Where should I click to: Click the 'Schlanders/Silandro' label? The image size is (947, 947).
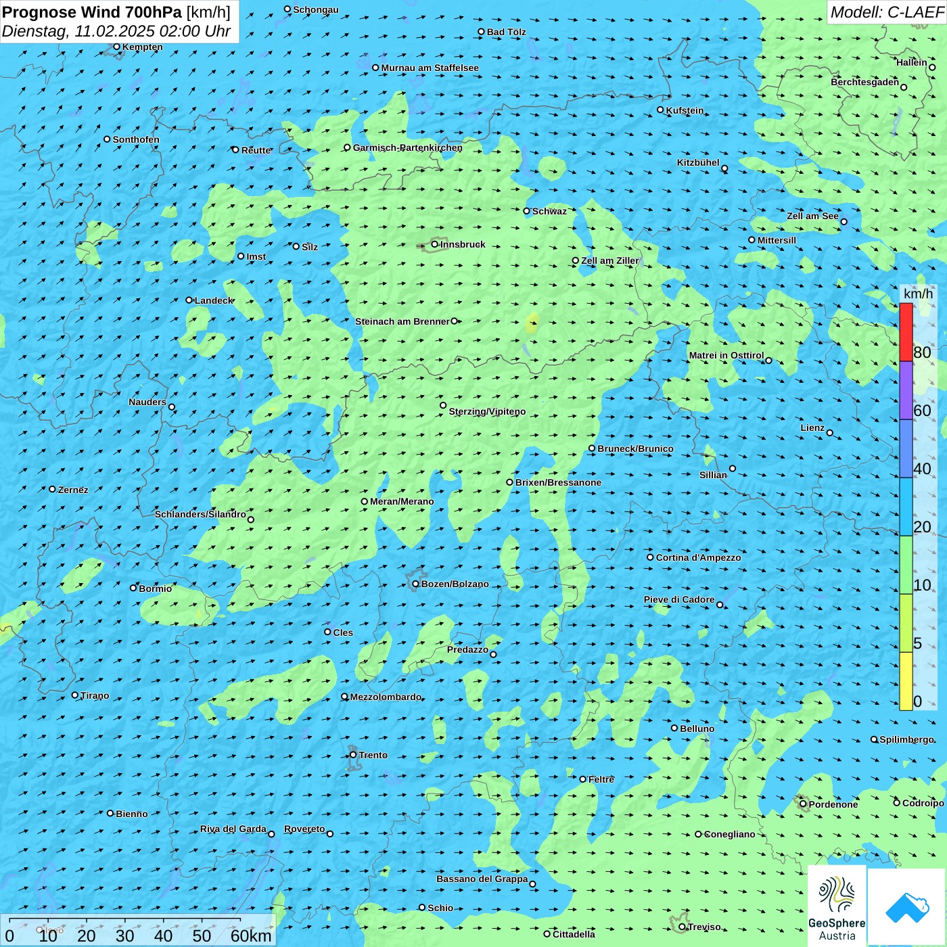click(x=200, y=514)
